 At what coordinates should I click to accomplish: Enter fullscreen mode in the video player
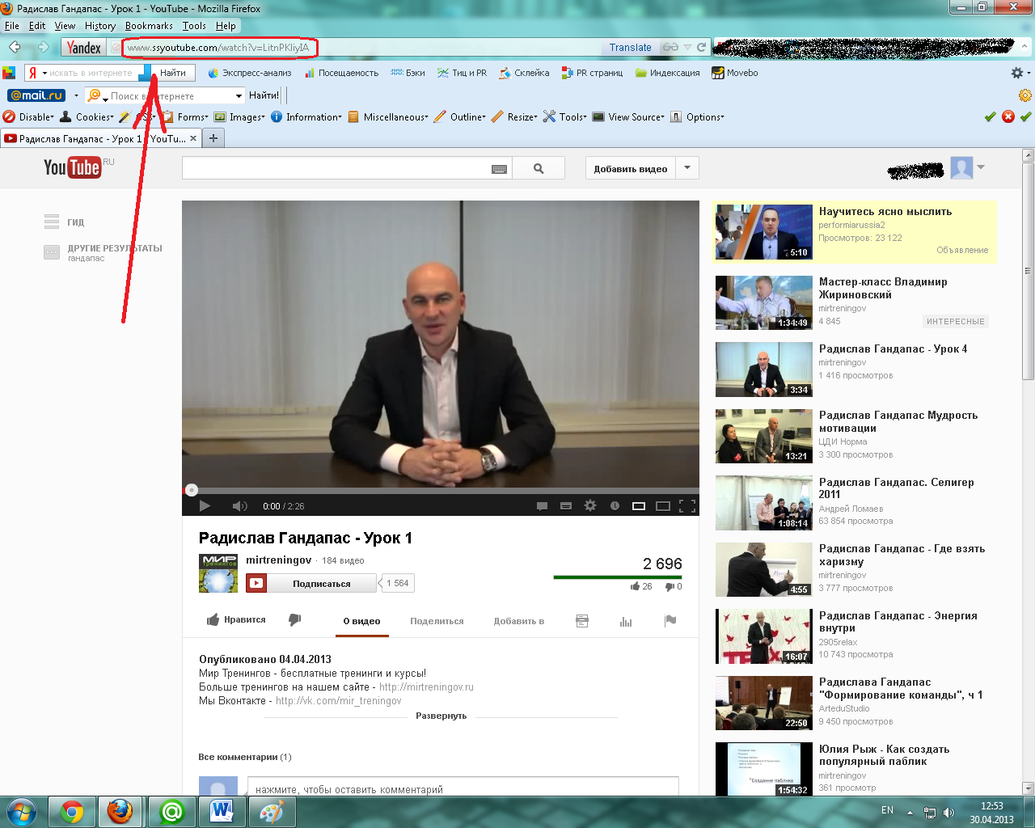pyautogui.click(x=687, y=506)
